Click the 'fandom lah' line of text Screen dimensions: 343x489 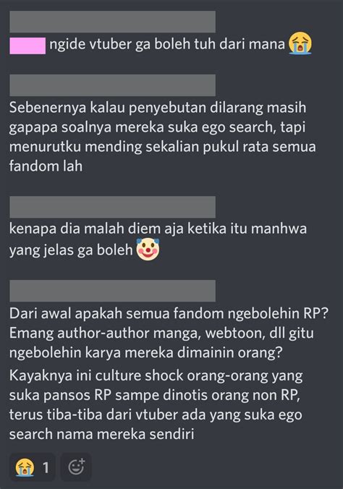point(46,166)
